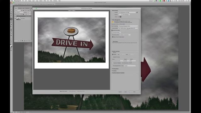Click the Print Settings button

tap(126, 15)
